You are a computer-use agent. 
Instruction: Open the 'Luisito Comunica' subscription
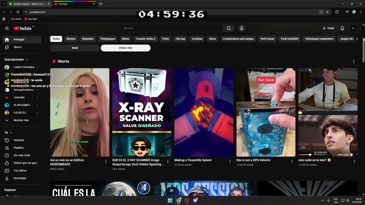(22, 67)
